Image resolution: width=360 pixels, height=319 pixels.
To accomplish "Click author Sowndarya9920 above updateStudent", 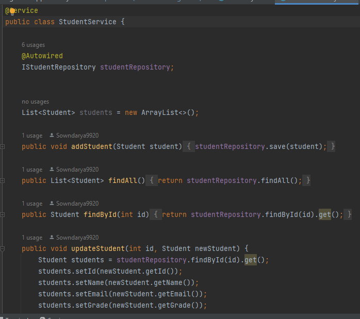I will 77,238.
